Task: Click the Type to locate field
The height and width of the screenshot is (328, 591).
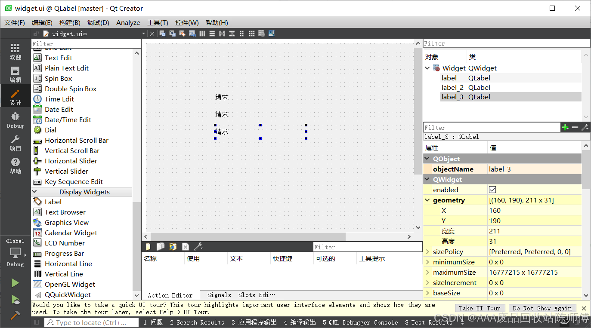Action: click(x=92, y=322)
